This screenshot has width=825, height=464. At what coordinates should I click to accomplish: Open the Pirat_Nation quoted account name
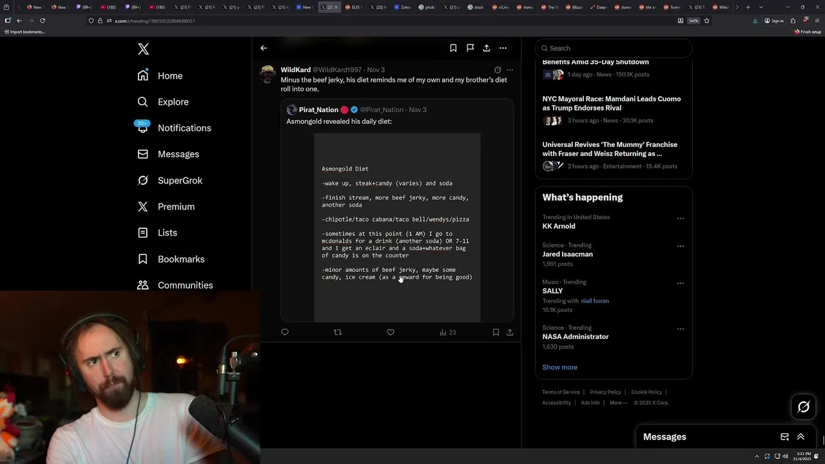click(318, 110)
